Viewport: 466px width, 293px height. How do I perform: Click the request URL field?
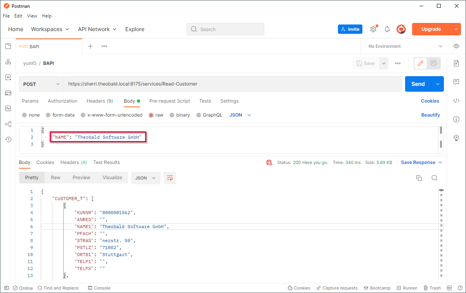coord(233,84)
